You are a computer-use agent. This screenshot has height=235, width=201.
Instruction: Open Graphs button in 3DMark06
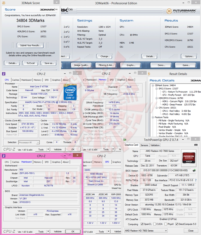(x=131, y=65)
